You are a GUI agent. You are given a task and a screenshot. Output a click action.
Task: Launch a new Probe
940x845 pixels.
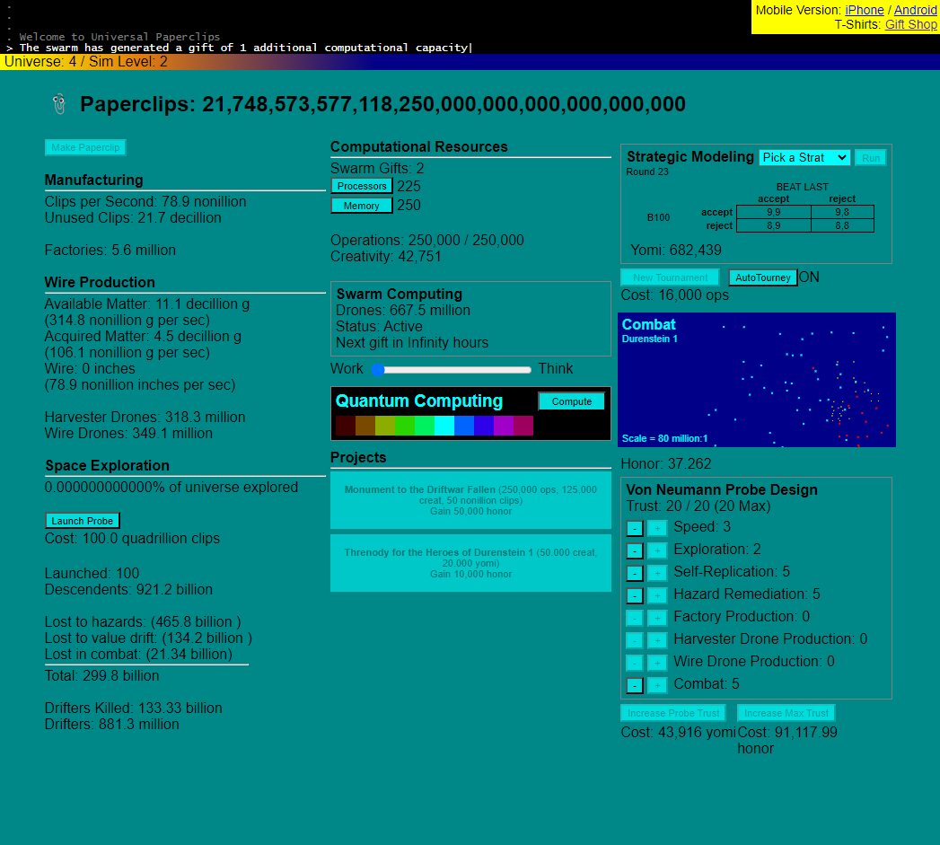coord(82,521)
